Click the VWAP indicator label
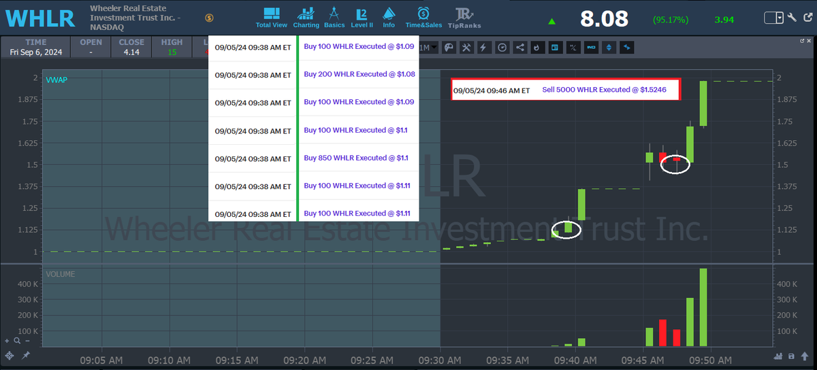This screenshot has width=817, height=370. click(57, 80)
